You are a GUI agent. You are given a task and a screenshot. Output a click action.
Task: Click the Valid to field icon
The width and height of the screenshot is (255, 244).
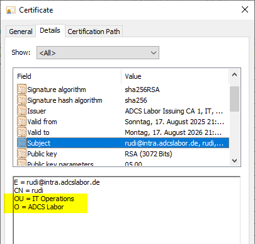click(x=21, y=132)
